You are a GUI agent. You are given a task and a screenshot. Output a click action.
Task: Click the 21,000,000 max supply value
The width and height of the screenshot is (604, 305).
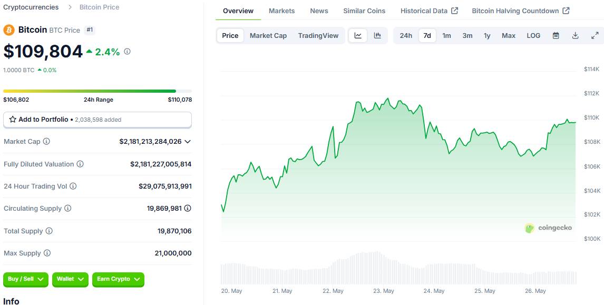pos(173,253)
